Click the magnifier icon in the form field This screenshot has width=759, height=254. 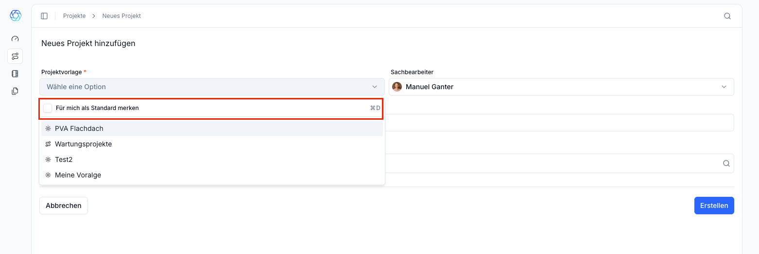(x=726, y=163)
